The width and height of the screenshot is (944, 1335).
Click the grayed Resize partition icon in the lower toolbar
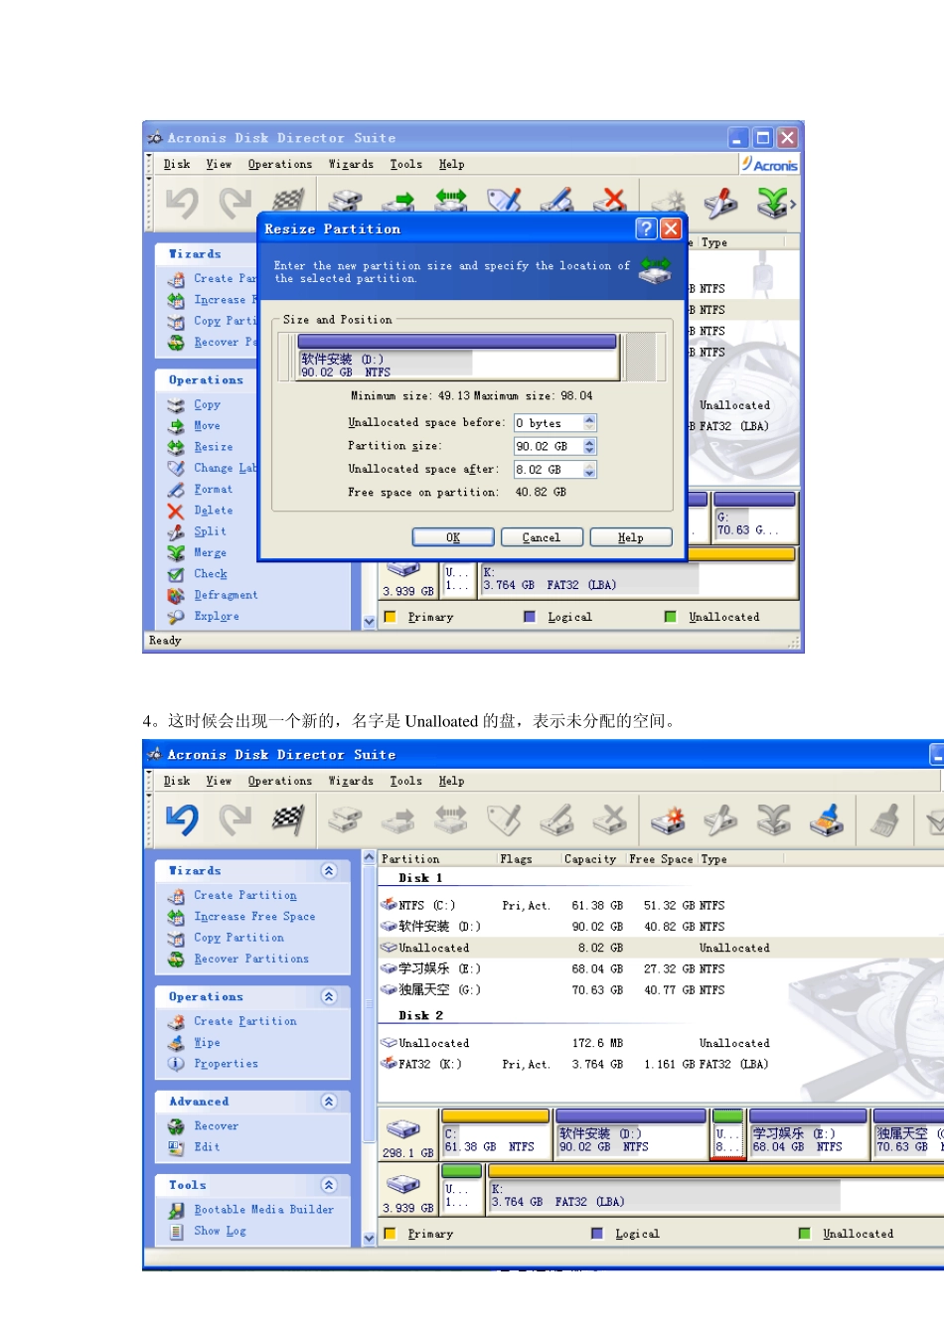[450, 819]
